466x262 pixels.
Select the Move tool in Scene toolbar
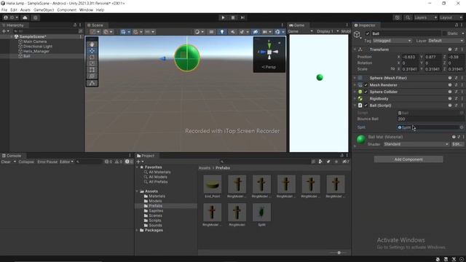click(x=92, y=51)
